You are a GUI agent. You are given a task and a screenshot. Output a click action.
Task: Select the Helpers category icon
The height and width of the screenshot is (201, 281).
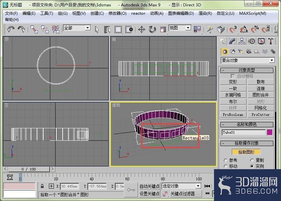pyautogui.click(x=257, y=52)
